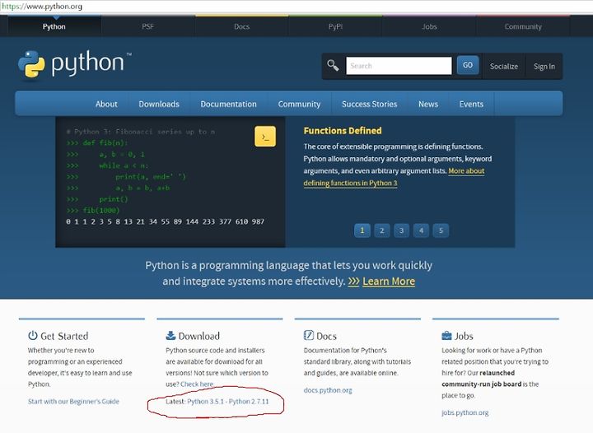The height and width of the screenshot is (433, 593).
Task: Open the Downloads menu
Action: pos(159,104)
